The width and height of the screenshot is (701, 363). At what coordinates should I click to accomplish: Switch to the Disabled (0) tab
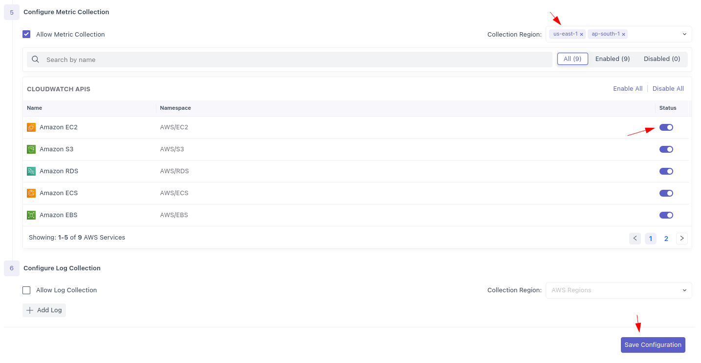pos(661,59)
